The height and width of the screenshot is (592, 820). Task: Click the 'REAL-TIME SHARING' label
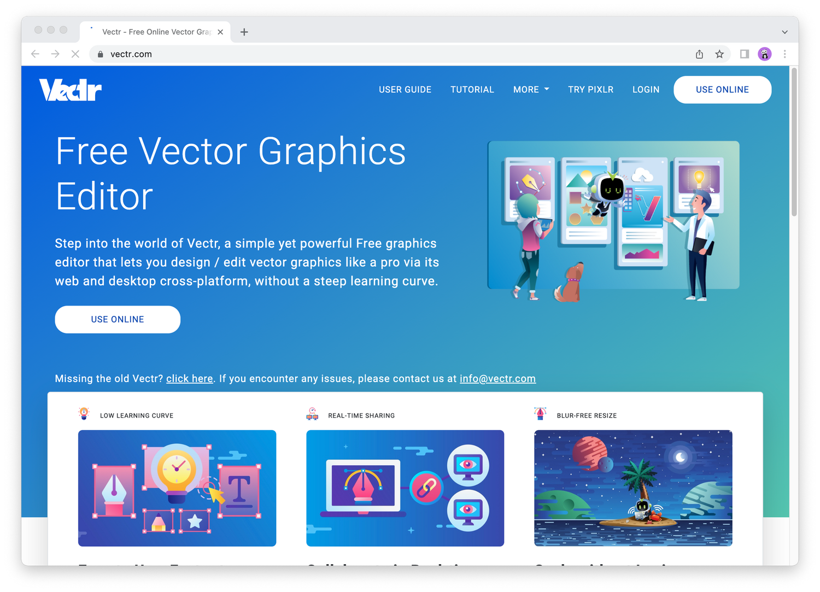point(361,416)
